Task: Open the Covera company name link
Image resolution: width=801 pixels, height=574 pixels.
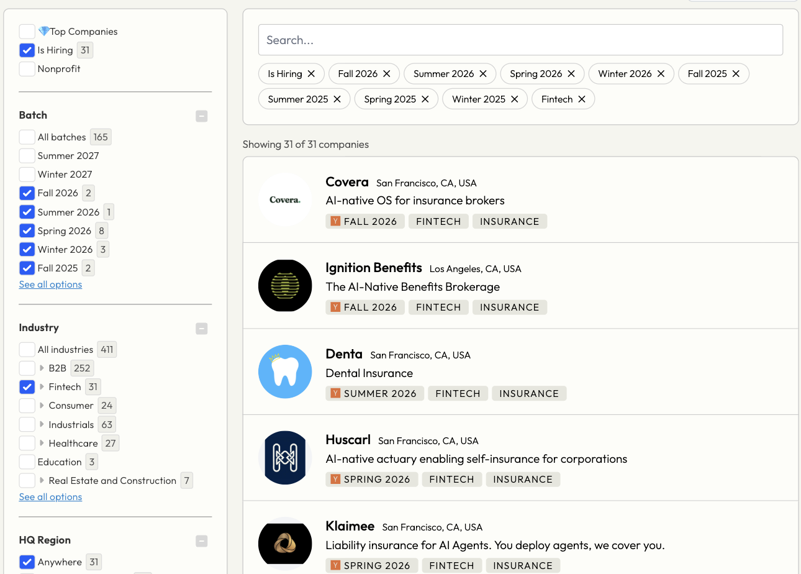Action: tap(347, 182)
